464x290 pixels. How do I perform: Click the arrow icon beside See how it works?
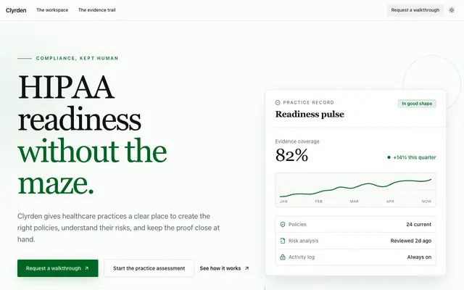click(246, 268)
